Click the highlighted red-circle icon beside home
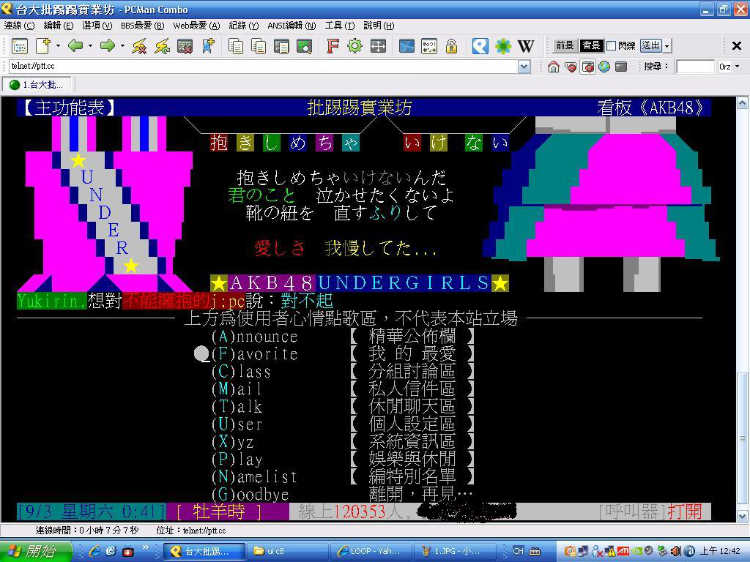Screen dimensions: 750x562 point(587,67)
